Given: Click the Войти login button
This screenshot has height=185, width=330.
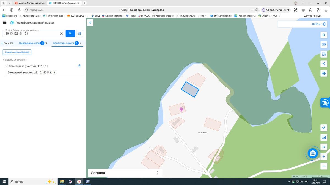Looking at the screenshot, I should pos(318,24).
